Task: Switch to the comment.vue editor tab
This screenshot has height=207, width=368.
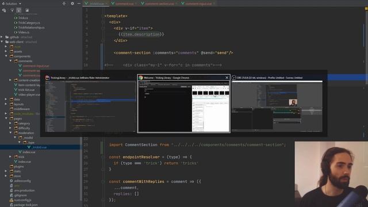Action: pos(124,3)
